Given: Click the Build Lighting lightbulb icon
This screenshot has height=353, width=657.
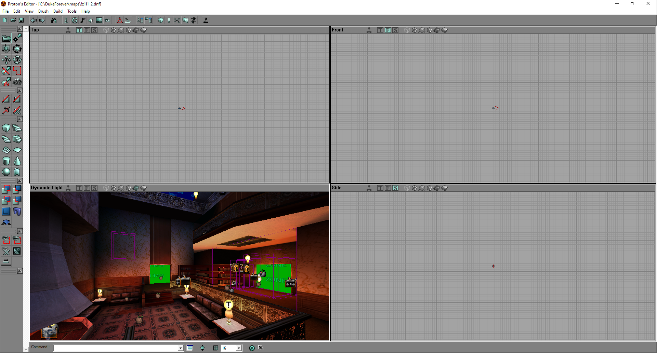Looking at the screenshot, I should tap(169, 21).
